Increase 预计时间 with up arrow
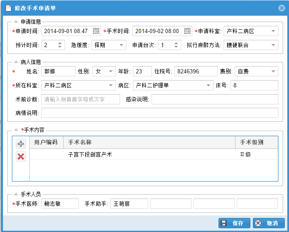The height and width of the screenshot is (232, 289). coord(60,43)
